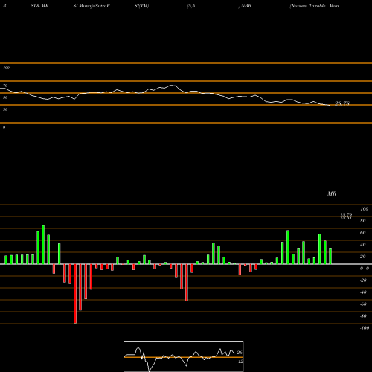Click the RSI axis label 70
Image resolution: width=372 pixels, height=372 pixels.
tap(5, 86)
